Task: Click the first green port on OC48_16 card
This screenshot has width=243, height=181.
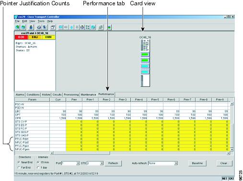Action: tap(145, 54)
